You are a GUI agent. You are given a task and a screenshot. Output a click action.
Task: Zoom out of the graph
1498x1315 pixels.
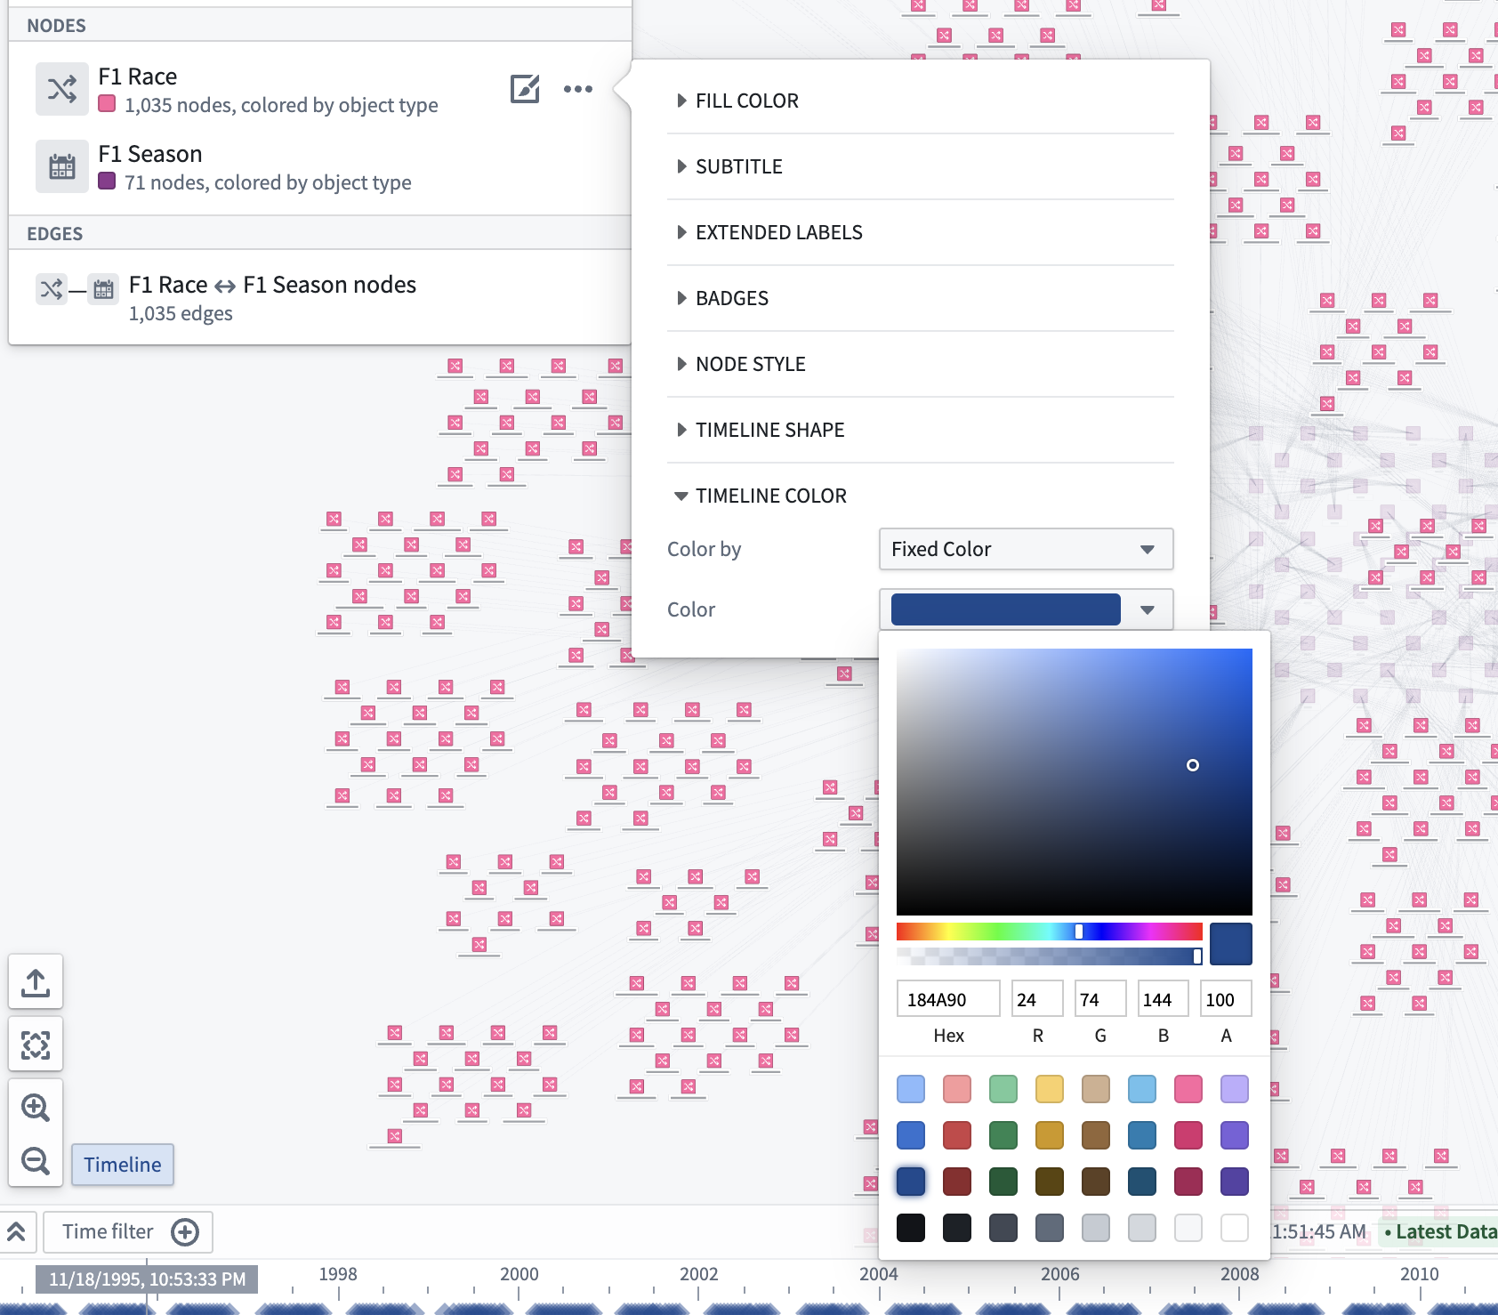pyautogui.click(x=36, y=1161)
